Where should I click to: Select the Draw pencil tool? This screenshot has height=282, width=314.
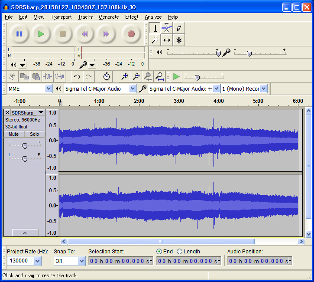[179, 28]
